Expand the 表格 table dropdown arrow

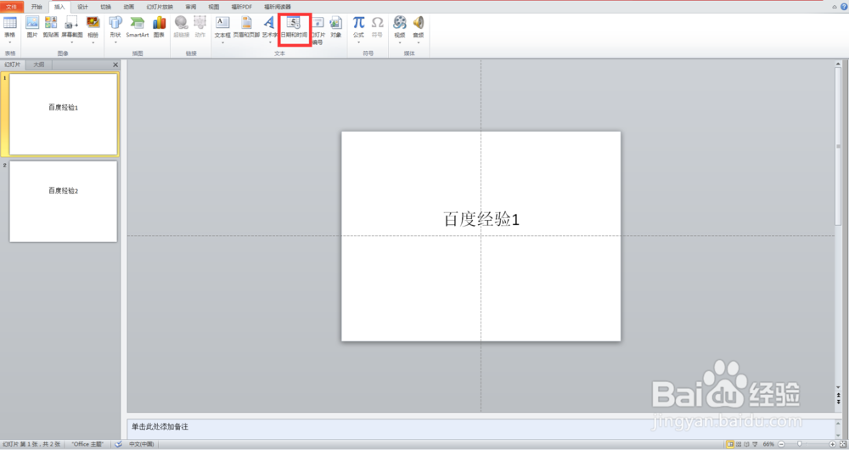coord(9,42)
